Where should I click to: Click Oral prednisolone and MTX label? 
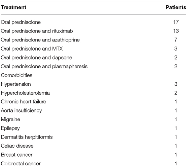(x=32, y=49)
